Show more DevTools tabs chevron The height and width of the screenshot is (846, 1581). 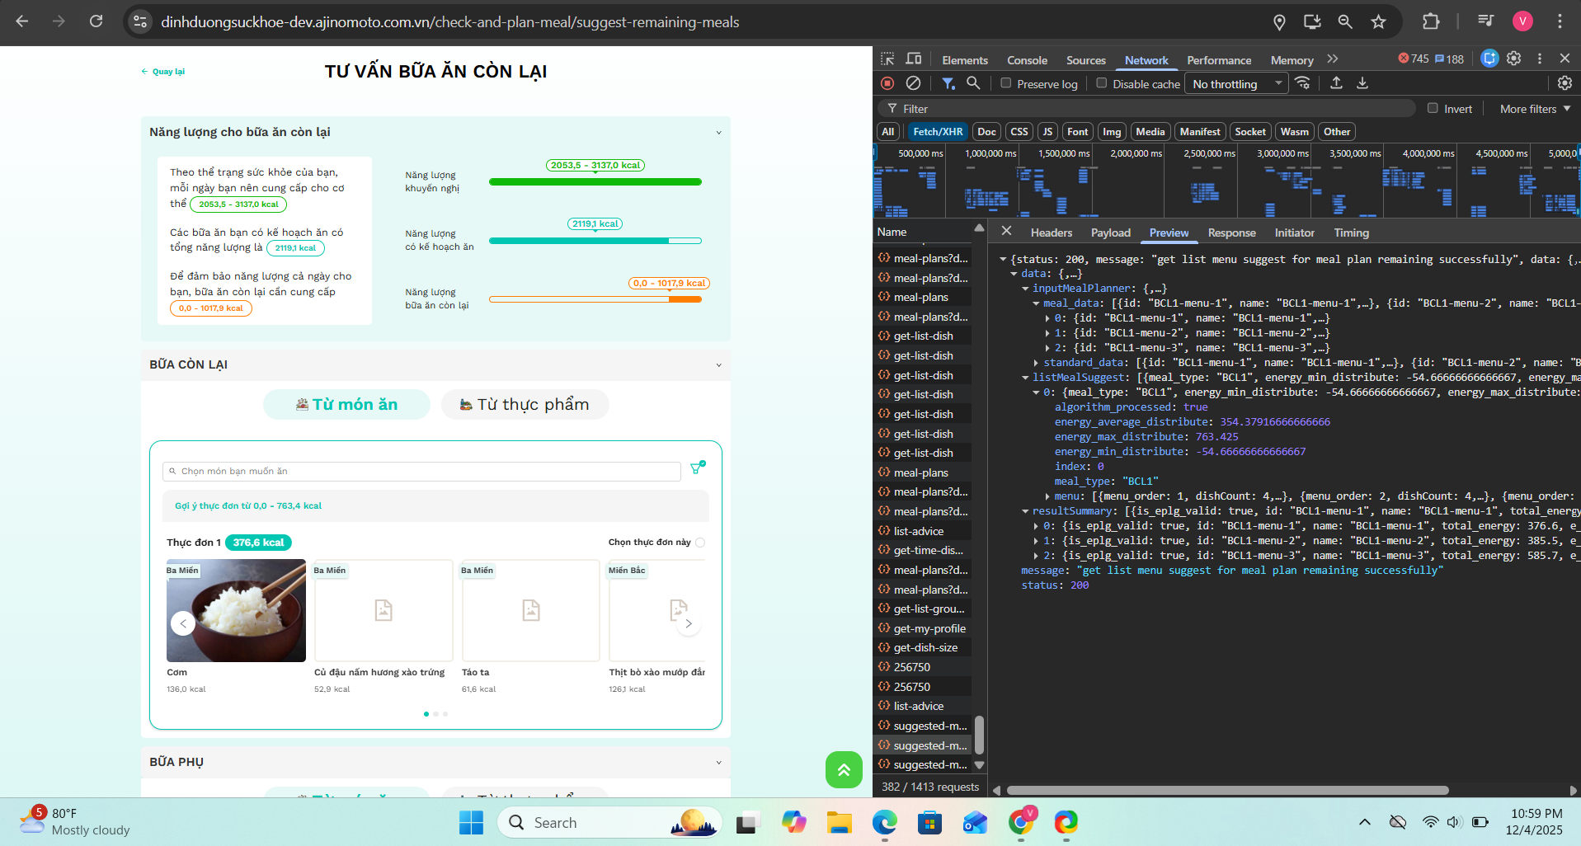(1333, 59)
